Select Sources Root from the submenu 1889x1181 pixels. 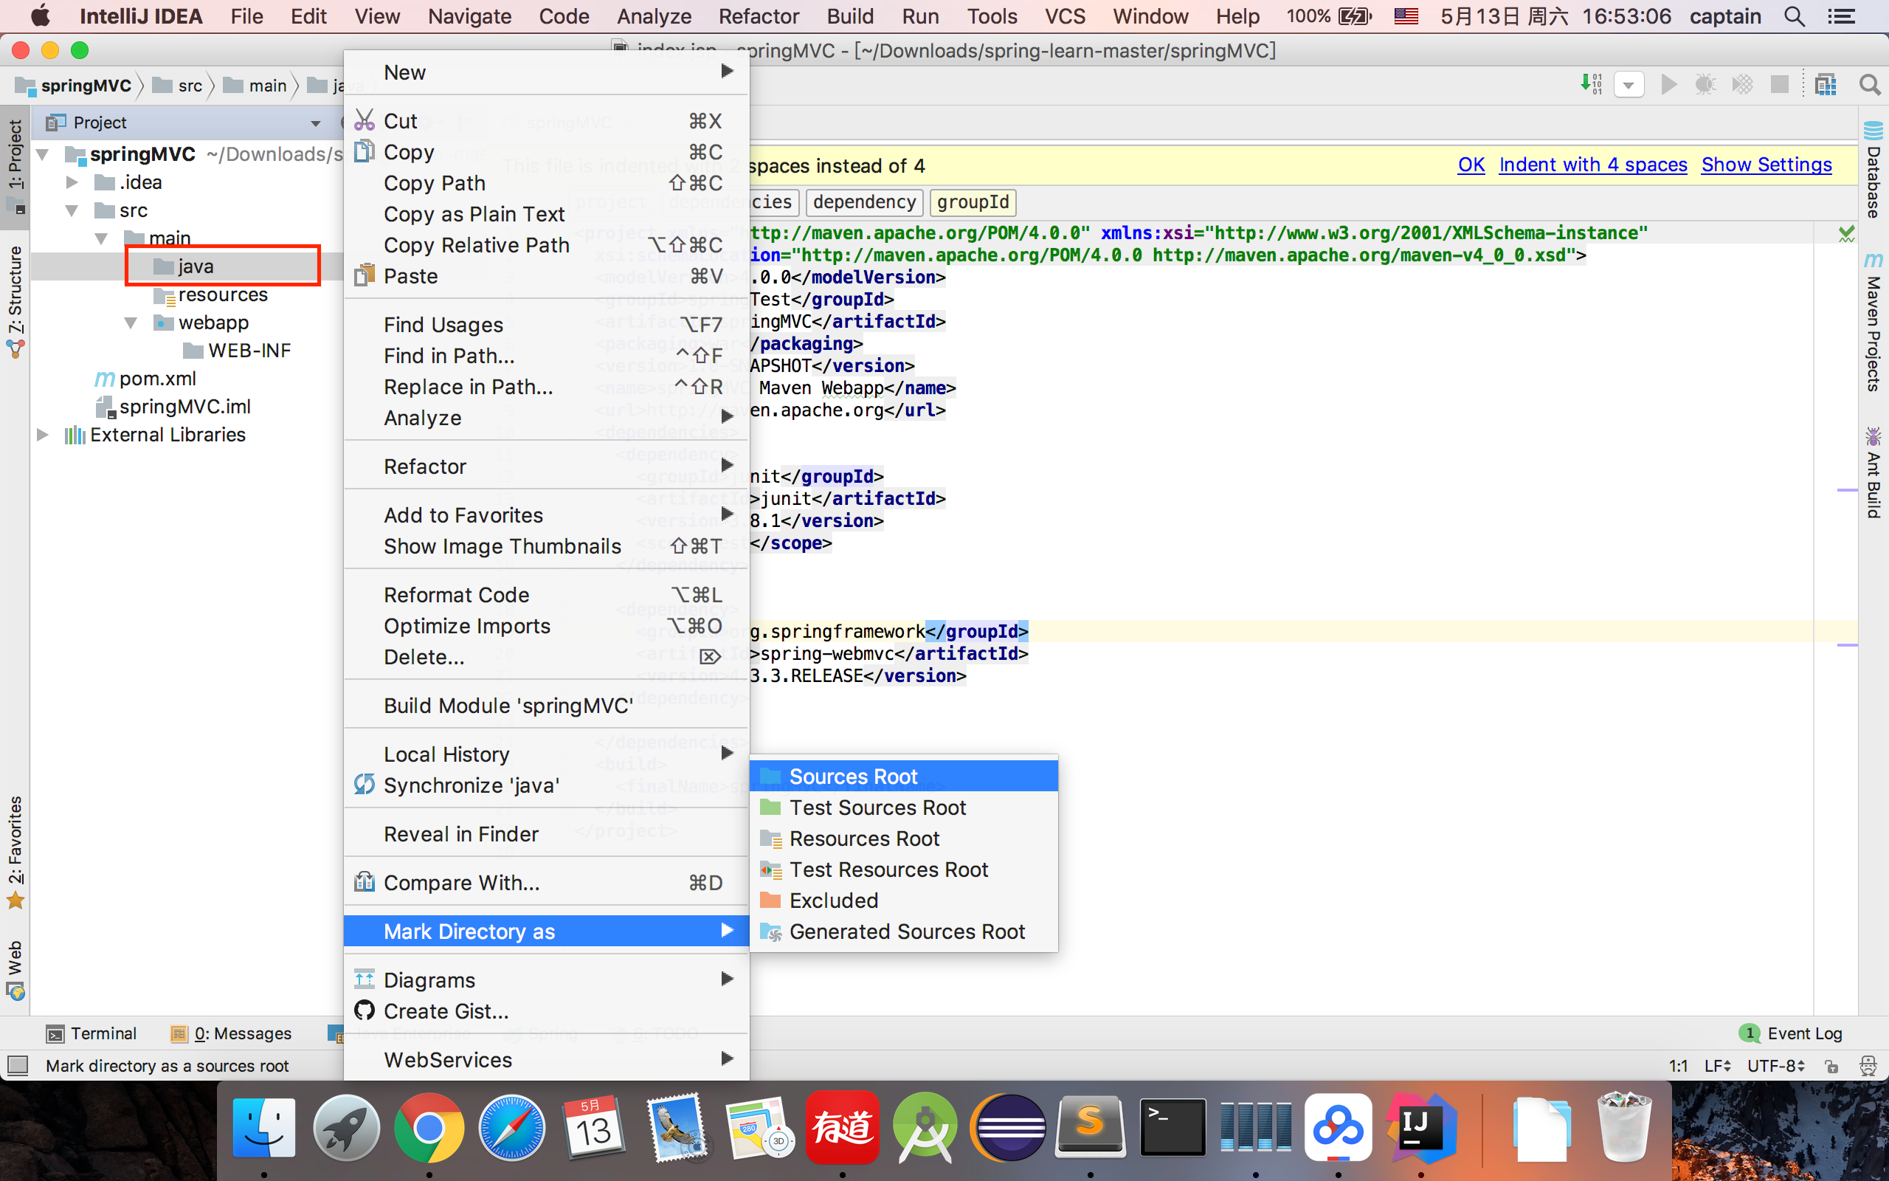pos(853,775)
